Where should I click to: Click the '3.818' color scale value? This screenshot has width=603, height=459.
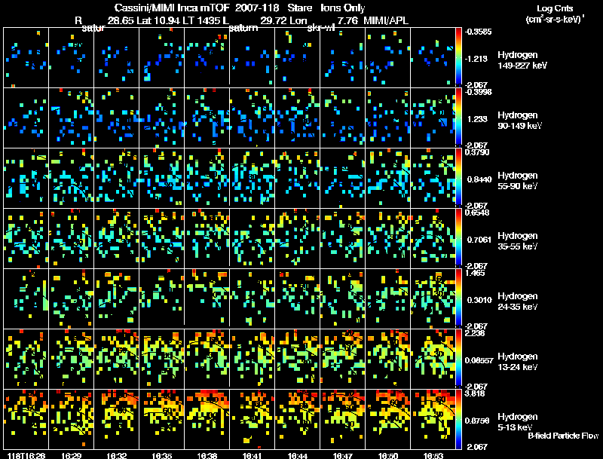(x=476, y=393)
